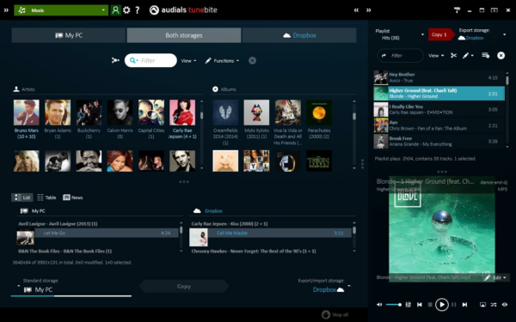This screenshot has height=322, width=516.
Task: Expand the left navigation chevrons
Action: [6, 10]
